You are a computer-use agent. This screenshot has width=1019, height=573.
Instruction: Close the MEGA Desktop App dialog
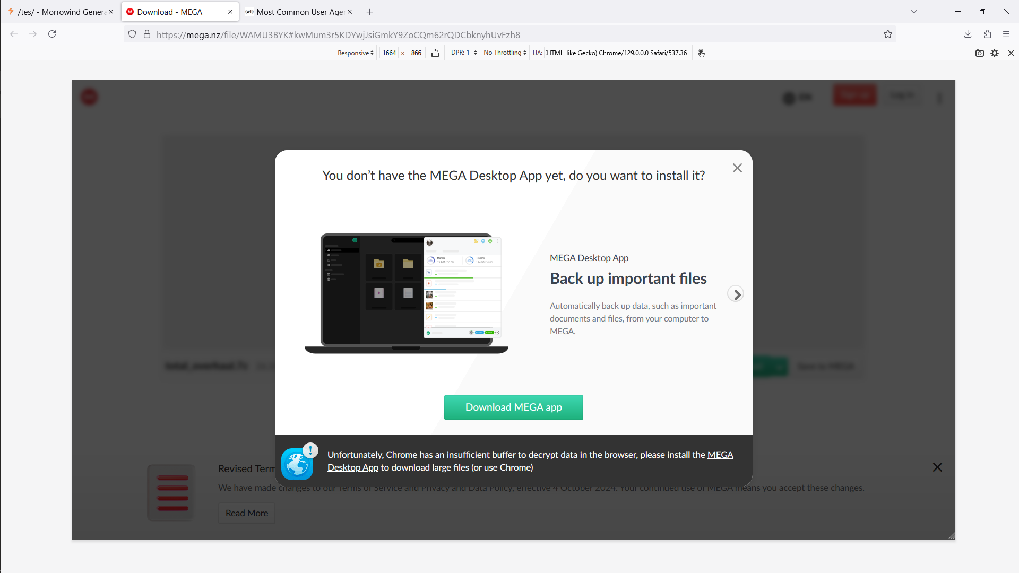[x=737, y=168]
